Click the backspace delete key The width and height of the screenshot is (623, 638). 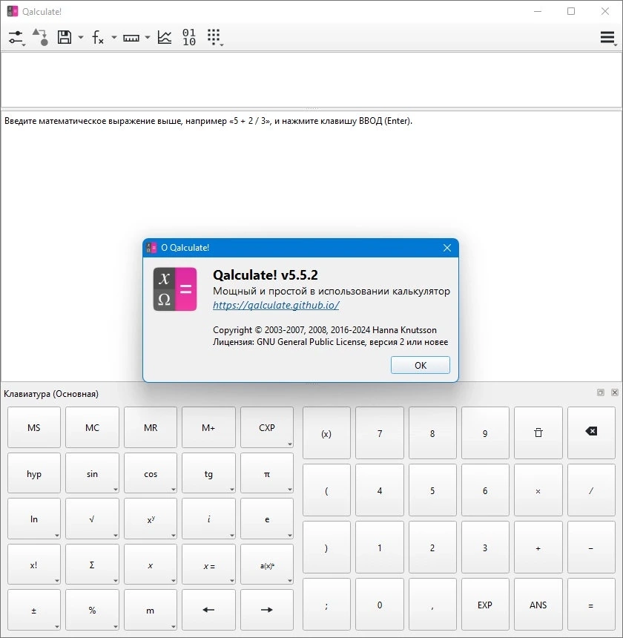(591, 433)
